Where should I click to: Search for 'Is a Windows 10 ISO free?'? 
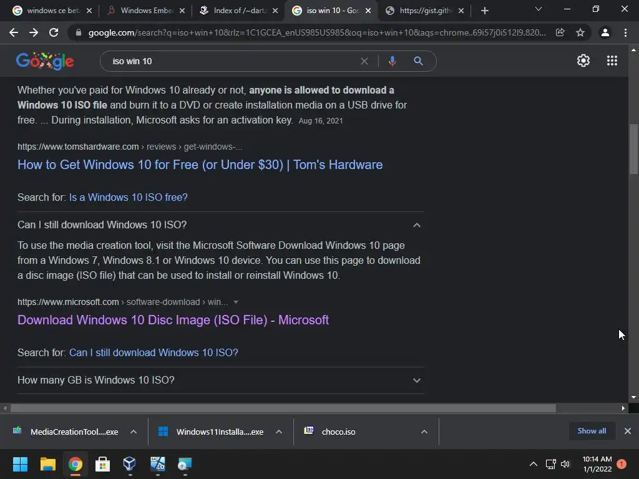click(x=129, y=197)
